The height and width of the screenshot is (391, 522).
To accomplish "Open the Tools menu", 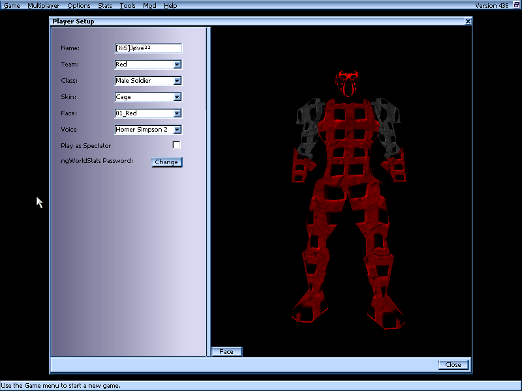I will pos(127,5).
